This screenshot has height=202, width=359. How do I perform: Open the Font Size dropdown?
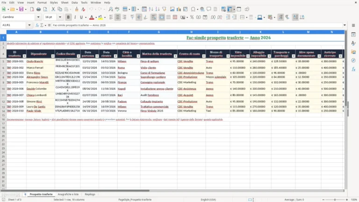click(x=60, y=17)
